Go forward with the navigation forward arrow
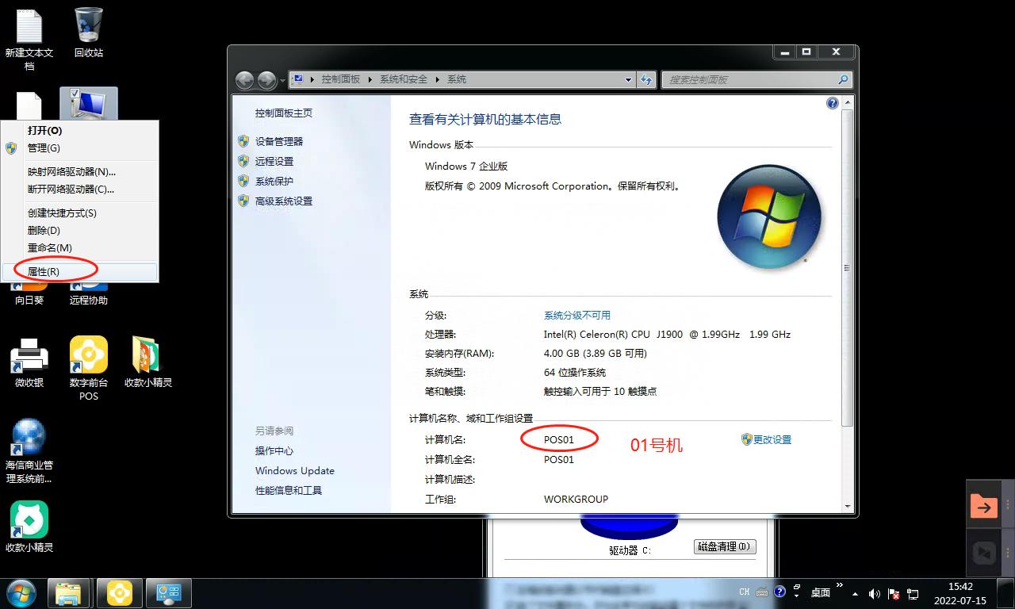The image size is (1015, 609). click(x=266, y=79)
